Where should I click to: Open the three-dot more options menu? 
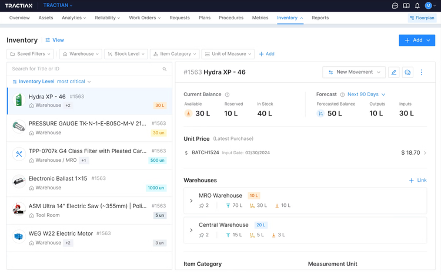click(x=422, y=72)
